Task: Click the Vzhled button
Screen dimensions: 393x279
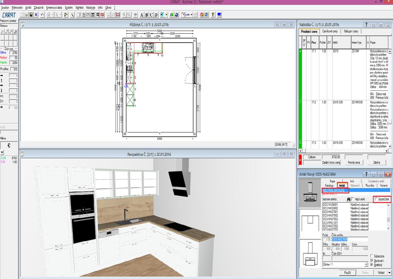Action: click(381, 272)
